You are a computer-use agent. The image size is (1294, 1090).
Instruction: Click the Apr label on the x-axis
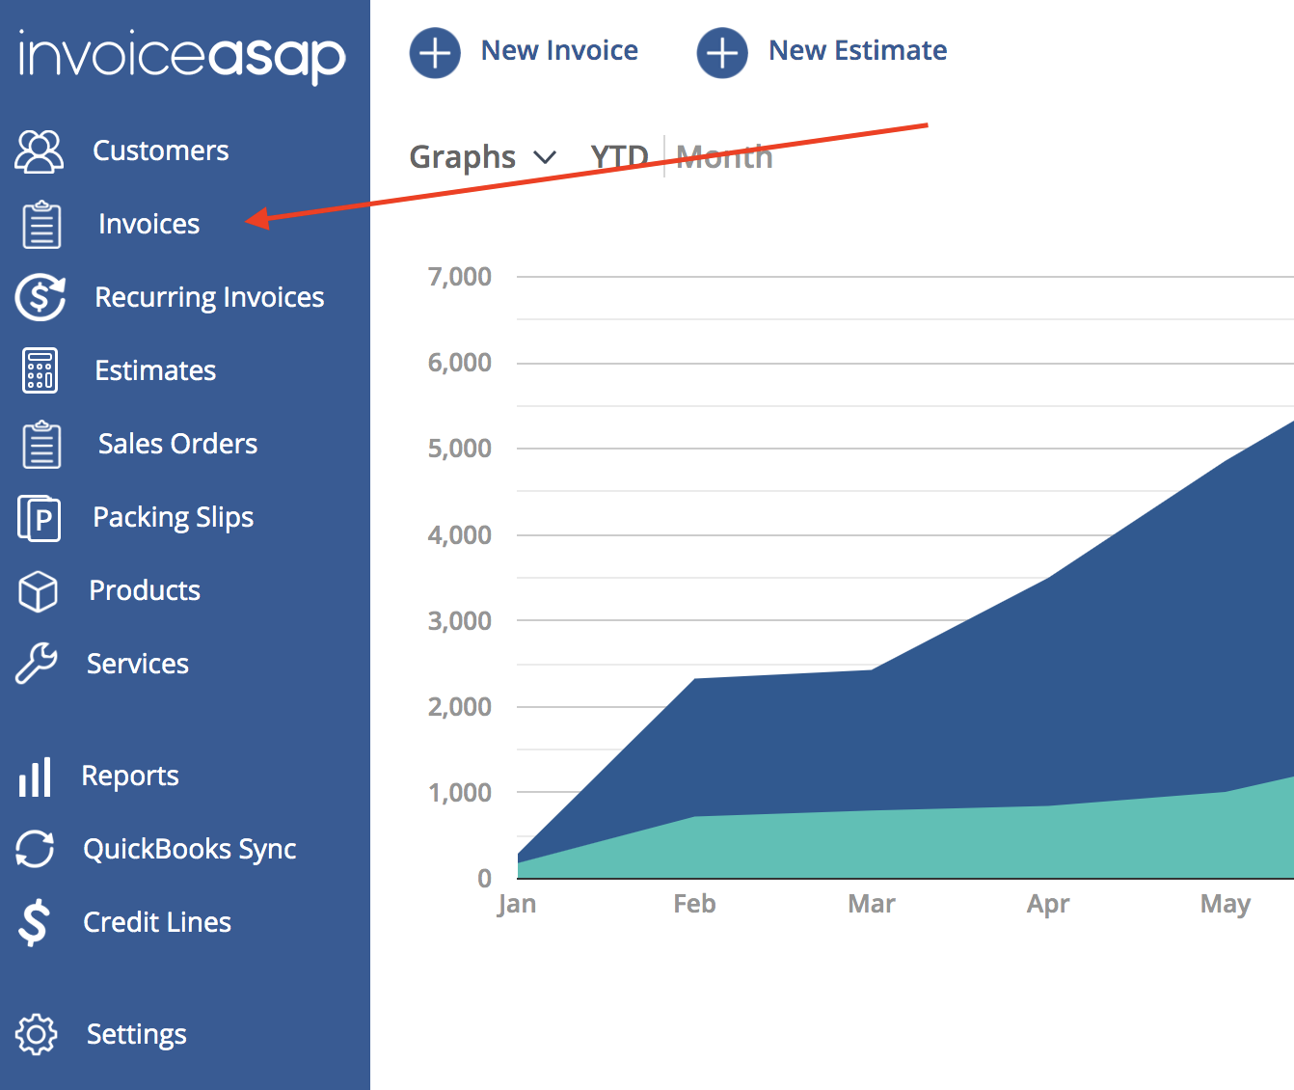(1048, 905)
